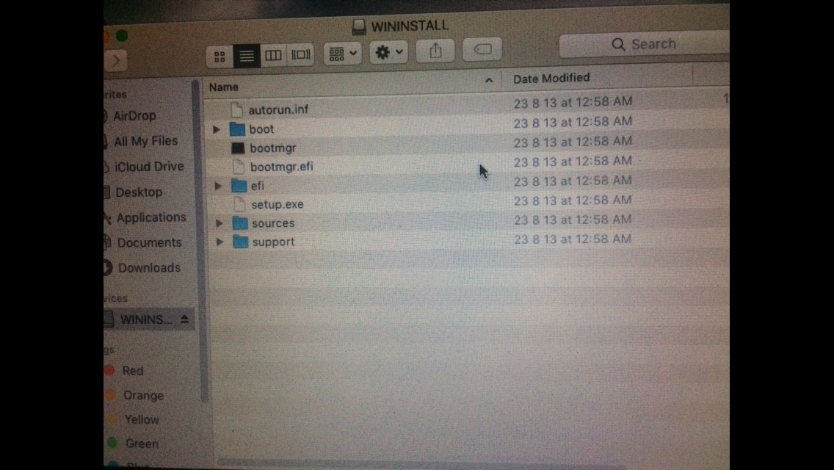
Task: Open Desktop in the sidebar
Action: coord(139,192)
